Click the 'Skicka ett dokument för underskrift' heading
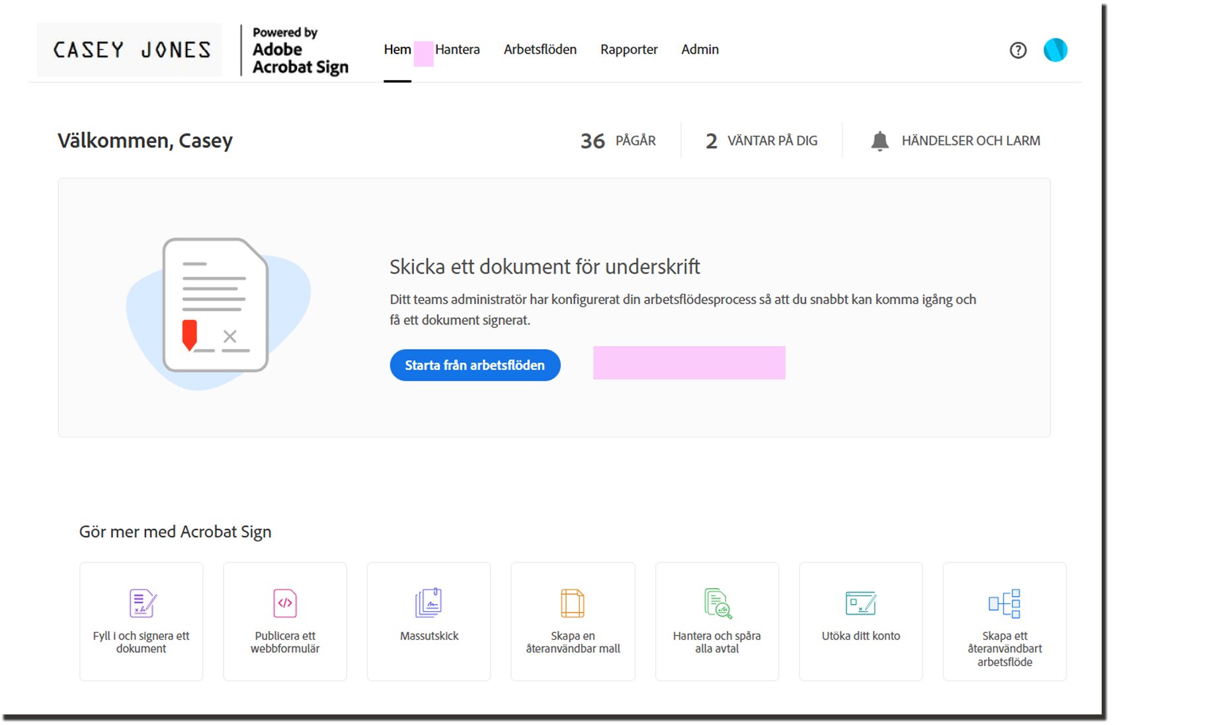Screen dimensions: 1226x725 pos(545,267)
